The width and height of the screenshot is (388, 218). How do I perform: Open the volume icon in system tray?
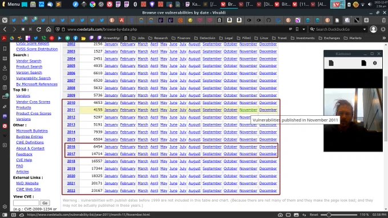pos(370,4)
